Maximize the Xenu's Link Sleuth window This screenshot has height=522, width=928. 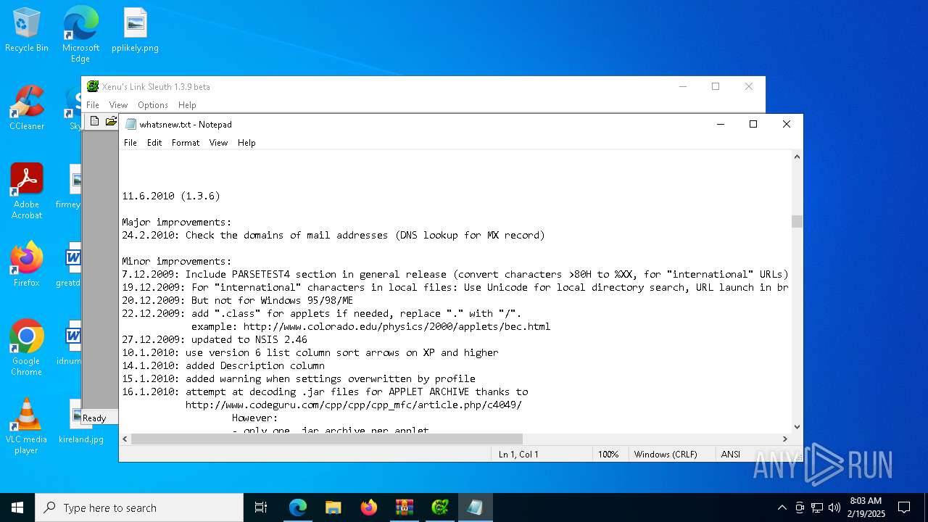716,86
